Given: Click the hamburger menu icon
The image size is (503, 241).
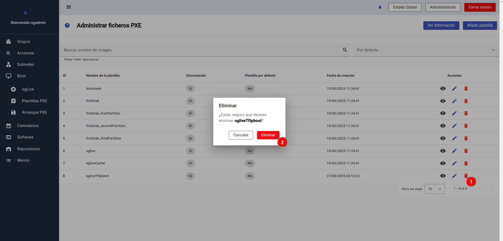Looking at the screenshot, I should tap(69, 7).
